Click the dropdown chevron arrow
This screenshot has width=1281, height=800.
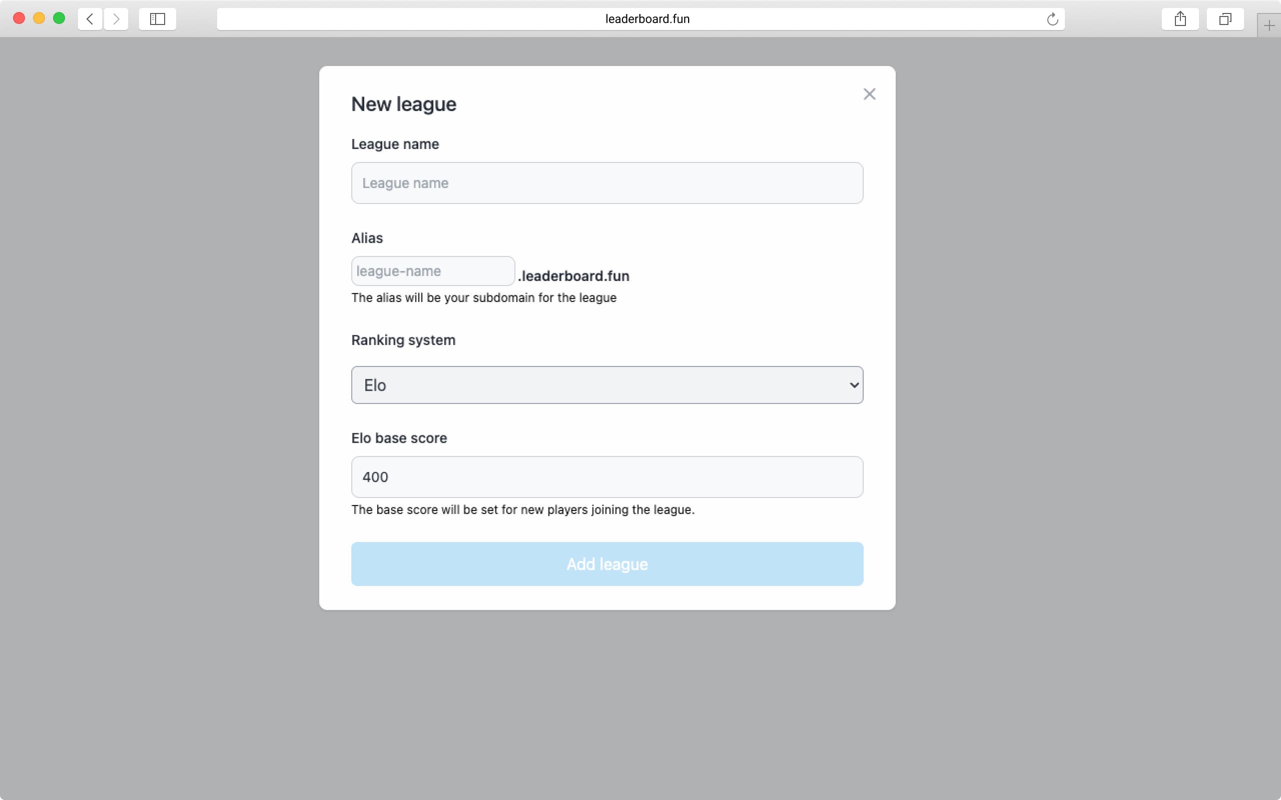point(854,385)
